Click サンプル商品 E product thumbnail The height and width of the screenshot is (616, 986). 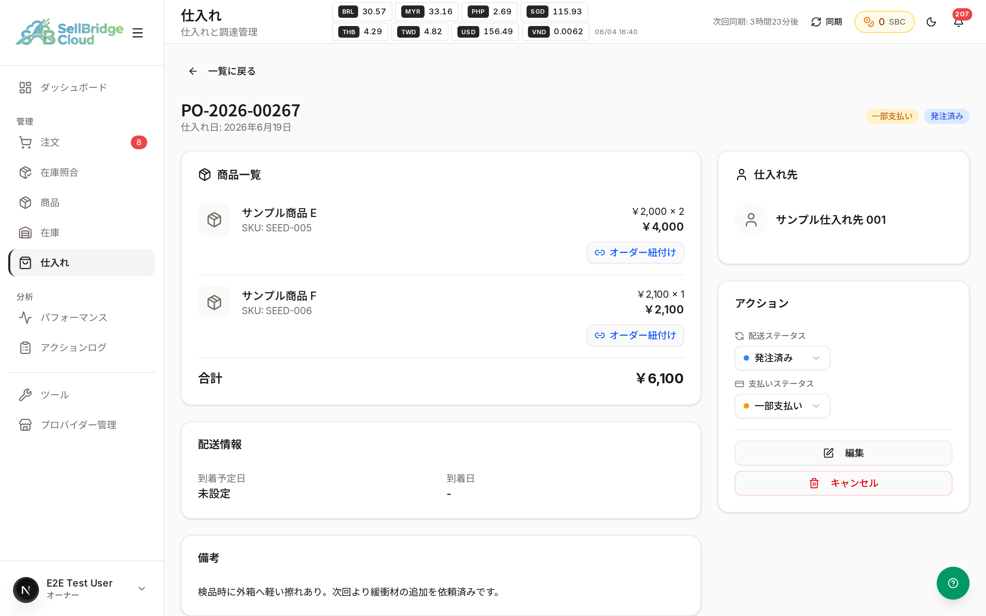tap(214, 220)
